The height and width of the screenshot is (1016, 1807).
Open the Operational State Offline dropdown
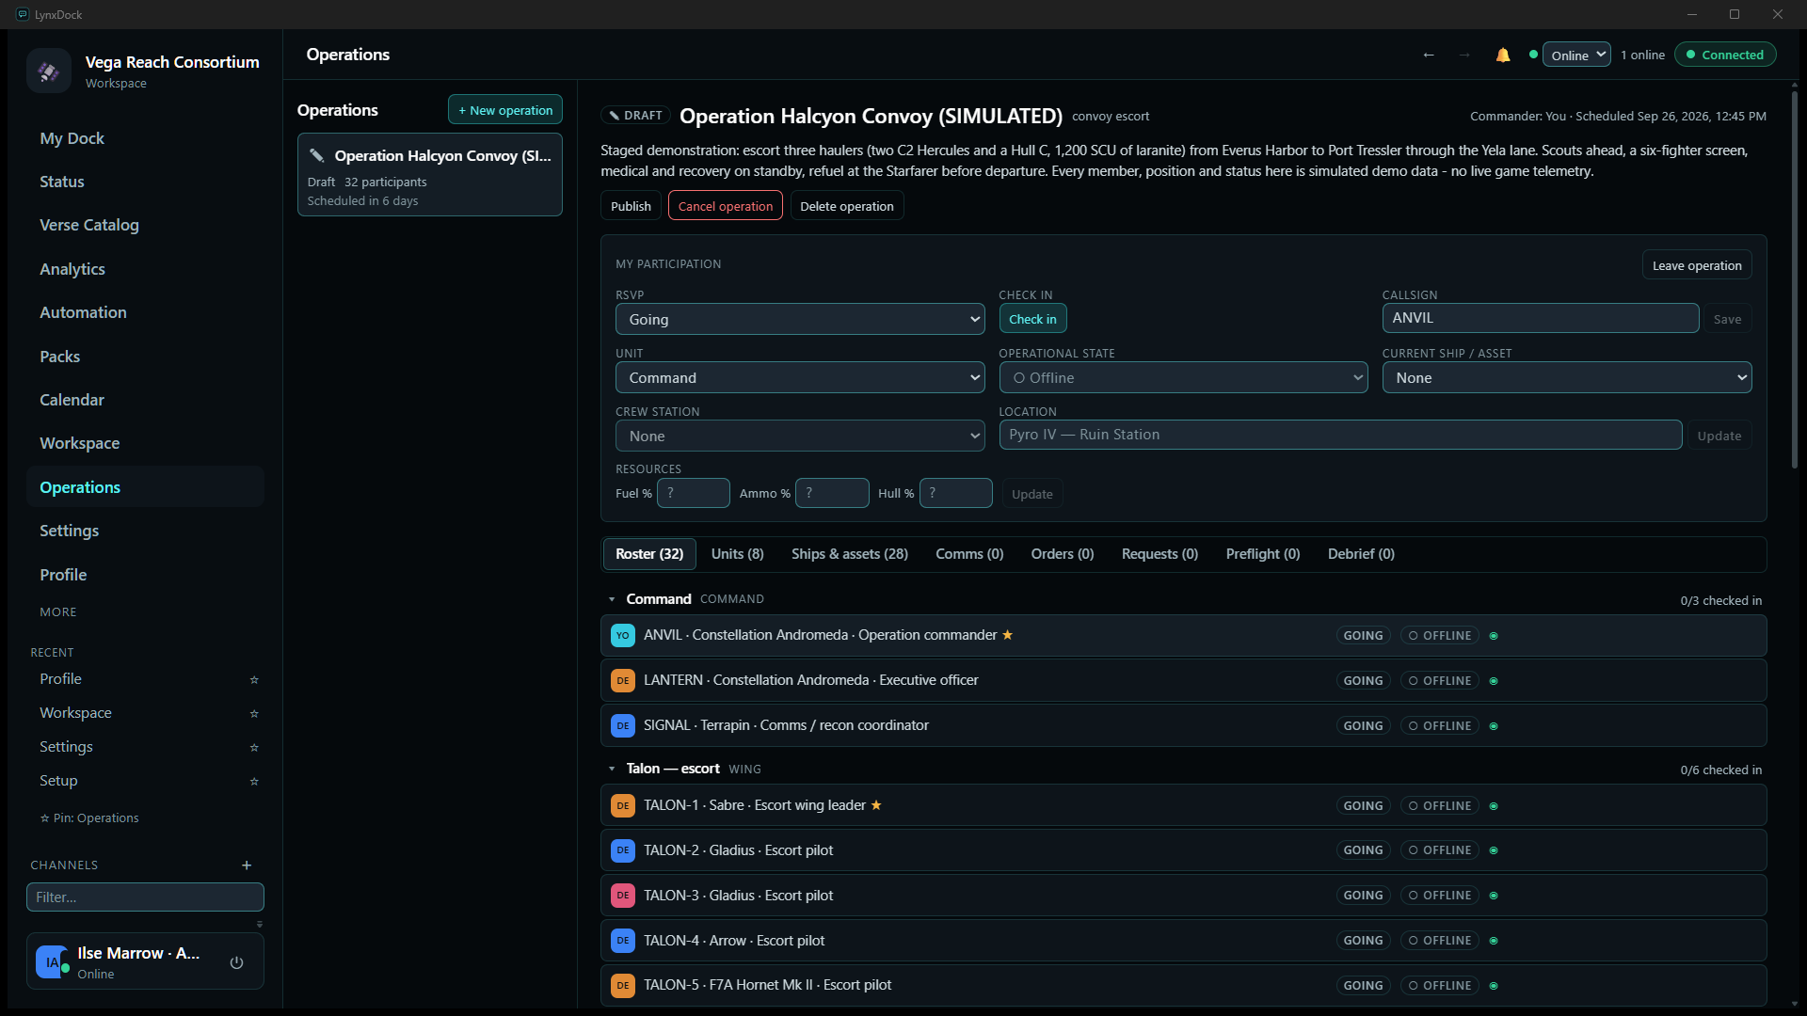[1183, 378]
